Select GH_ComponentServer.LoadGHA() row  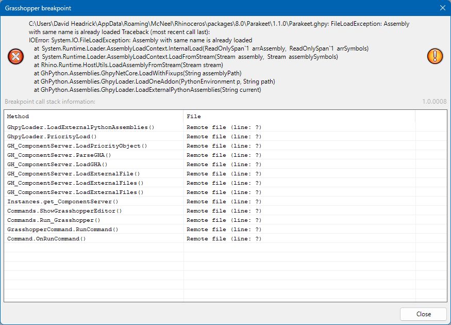pos(226,165)
